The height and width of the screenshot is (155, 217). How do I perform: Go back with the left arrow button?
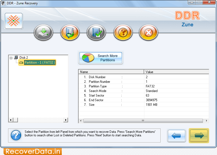pos(176,136)
